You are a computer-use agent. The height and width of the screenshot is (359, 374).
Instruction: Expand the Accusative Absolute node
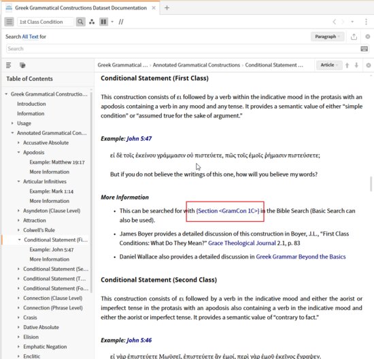[18, 143]
